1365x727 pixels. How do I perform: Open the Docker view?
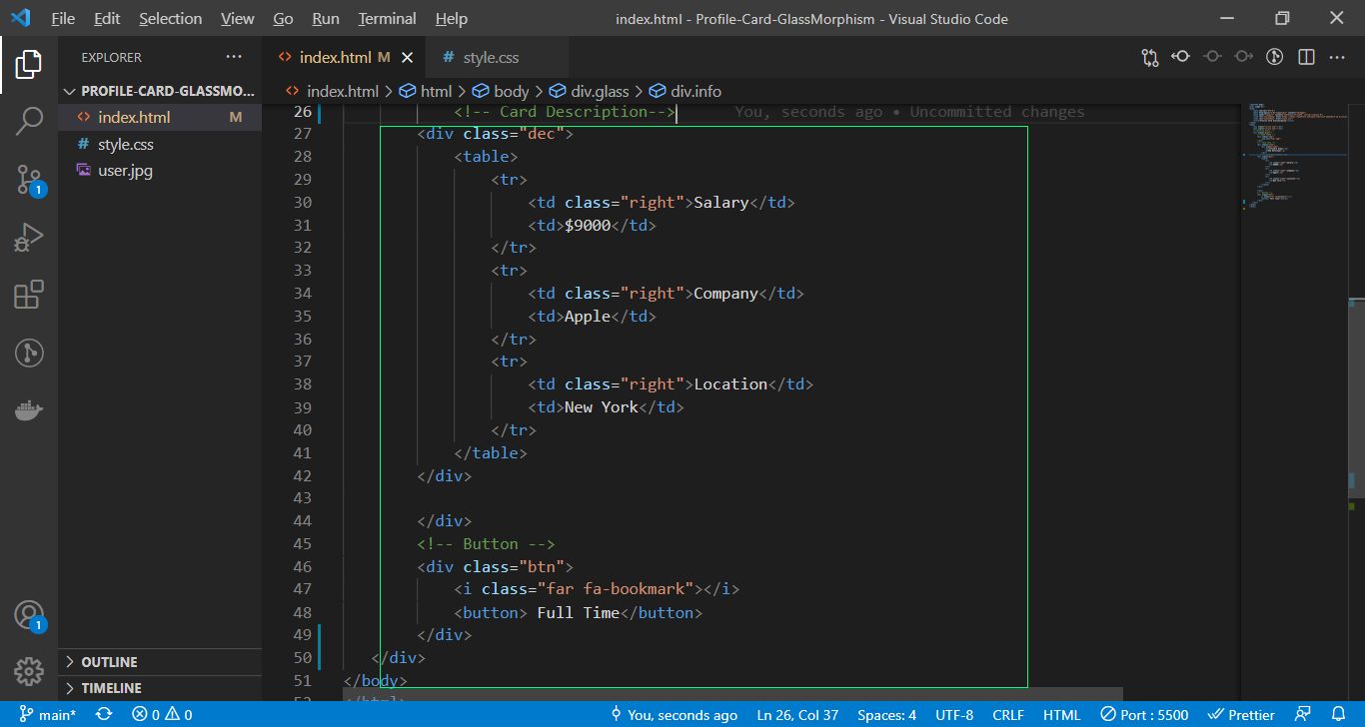point(29,410)
